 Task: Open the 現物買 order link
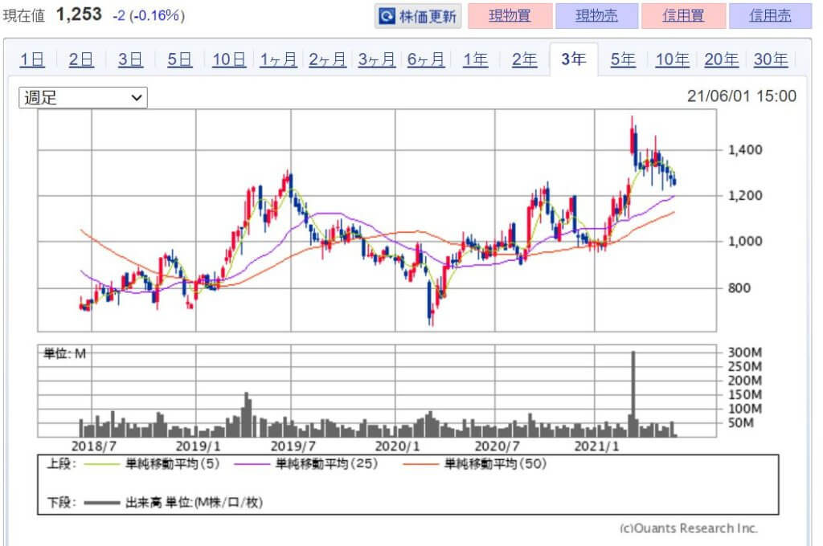(x=510, y=16)
